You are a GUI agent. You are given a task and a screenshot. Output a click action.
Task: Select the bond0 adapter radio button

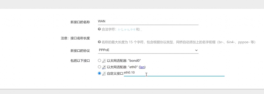[99, 60]
